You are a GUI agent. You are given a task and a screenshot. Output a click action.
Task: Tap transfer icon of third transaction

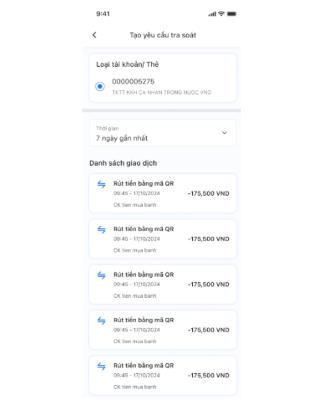pyautogui.click(x=101, y=275)
